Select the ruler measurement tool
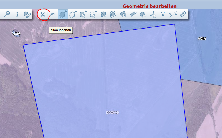The height and width of the screenshot is (138, 222). 183,14
